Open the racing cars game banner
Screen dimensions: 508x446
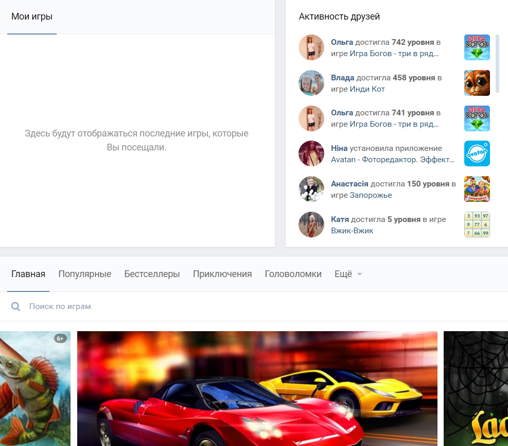point(257,388)
